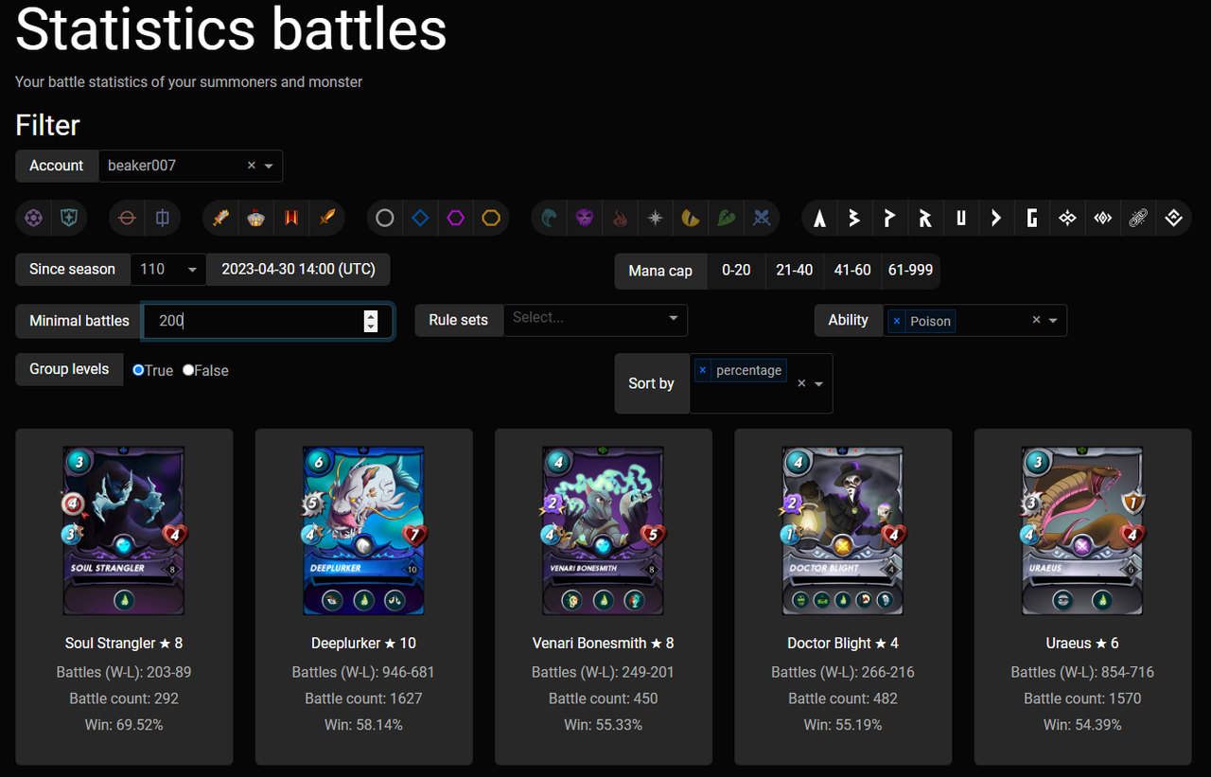Select mana cap 41-60
1211x777 pixels.
point(852,270)
